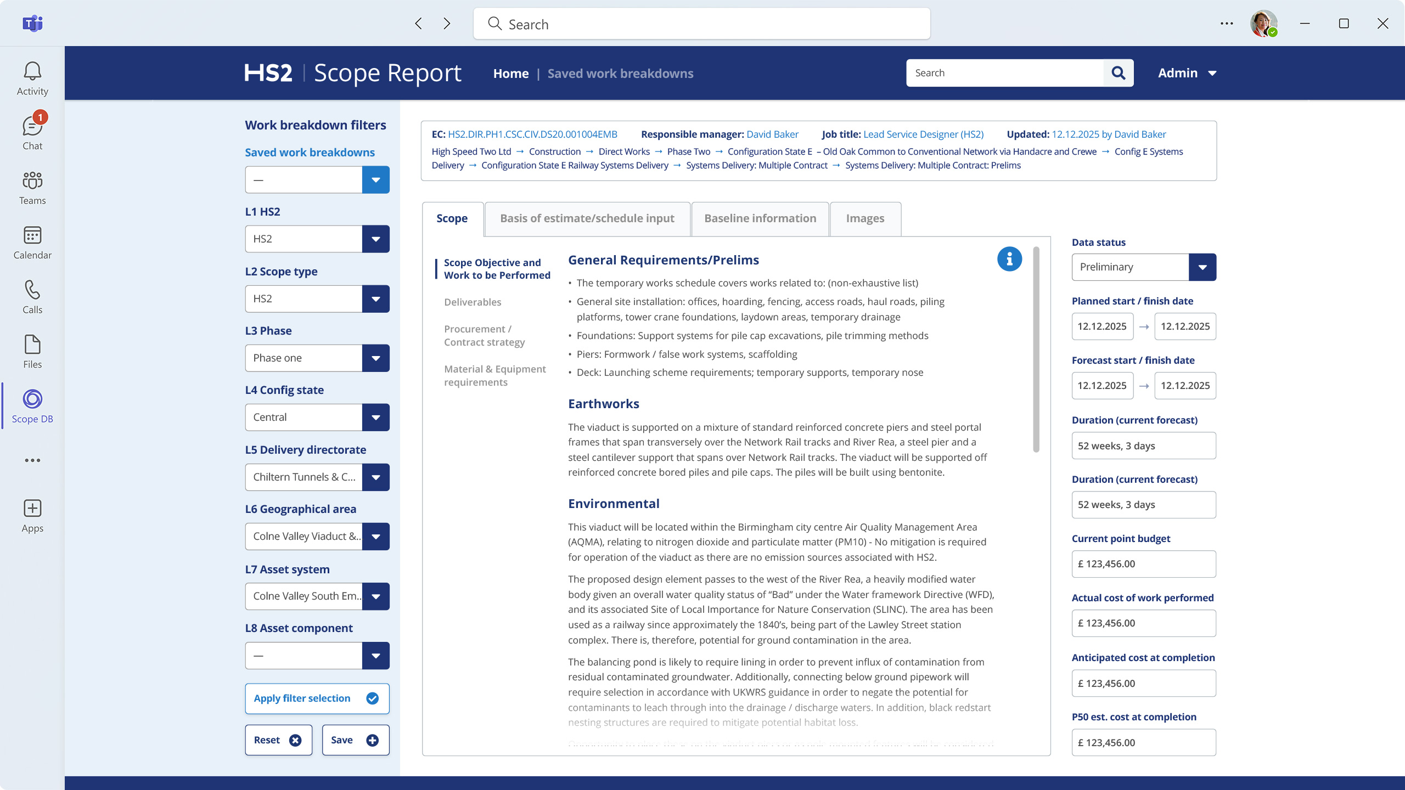The width and height of the screenshot is (1405, 790).
Task: Click the HS2 logo in header
Action: pyautogui.click(x=268, y=73)
